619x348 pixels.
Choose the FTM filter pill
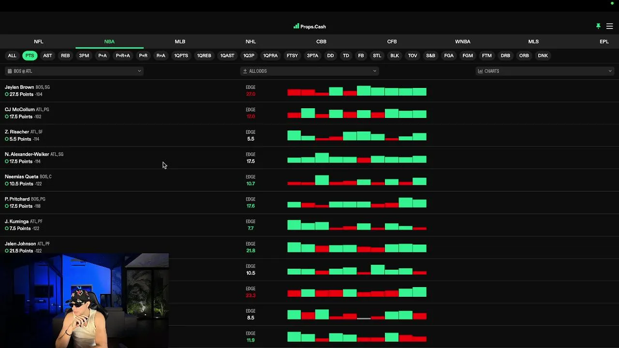coord(487,56)
